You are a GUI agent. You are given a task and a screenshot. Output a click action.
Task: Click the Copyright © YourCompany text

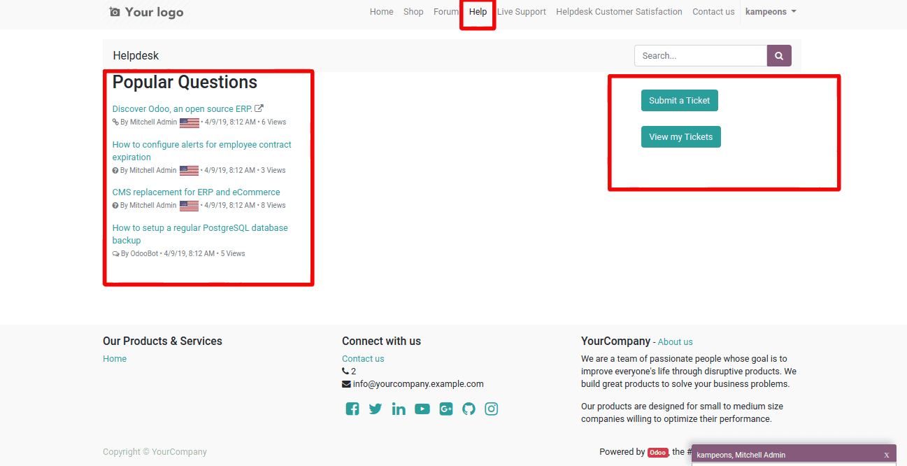click(155, 452)
